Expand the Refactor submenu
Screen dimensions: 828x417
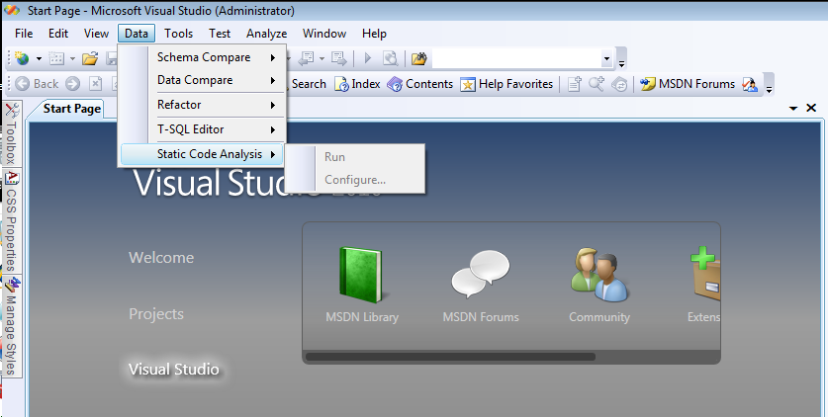tap(202, 105)
